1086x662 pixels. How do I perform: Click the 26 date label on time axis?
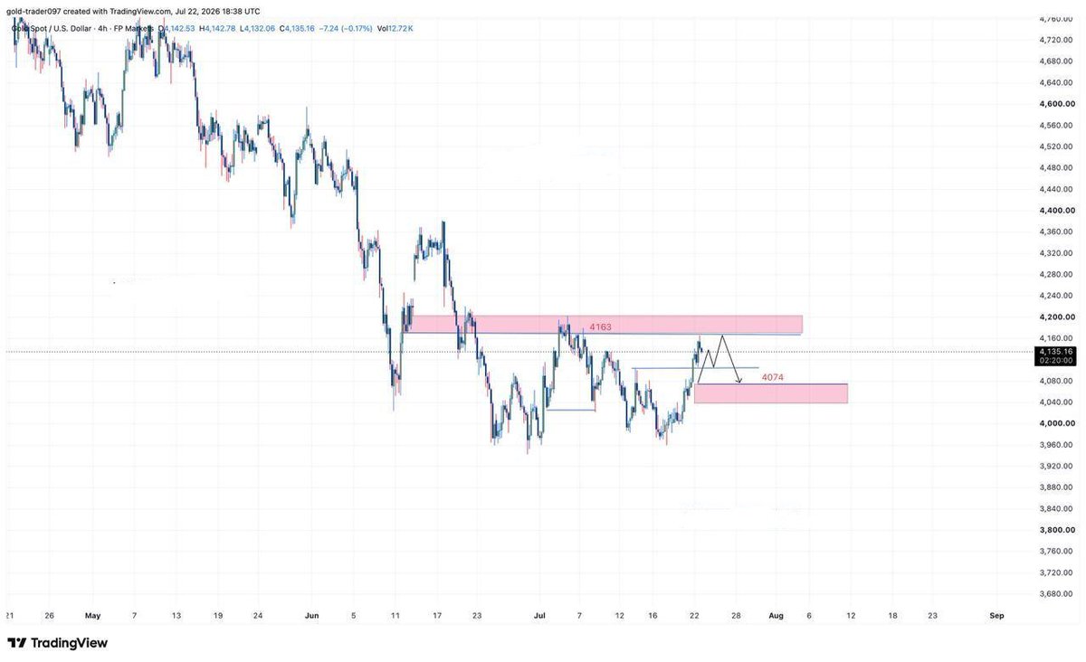(49, 616)
